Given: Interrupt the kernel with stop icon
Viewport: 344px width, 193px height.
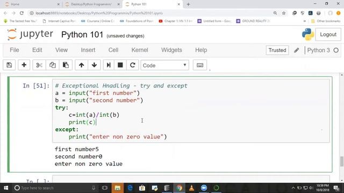Looking at the screenshot, I should 120,65.
